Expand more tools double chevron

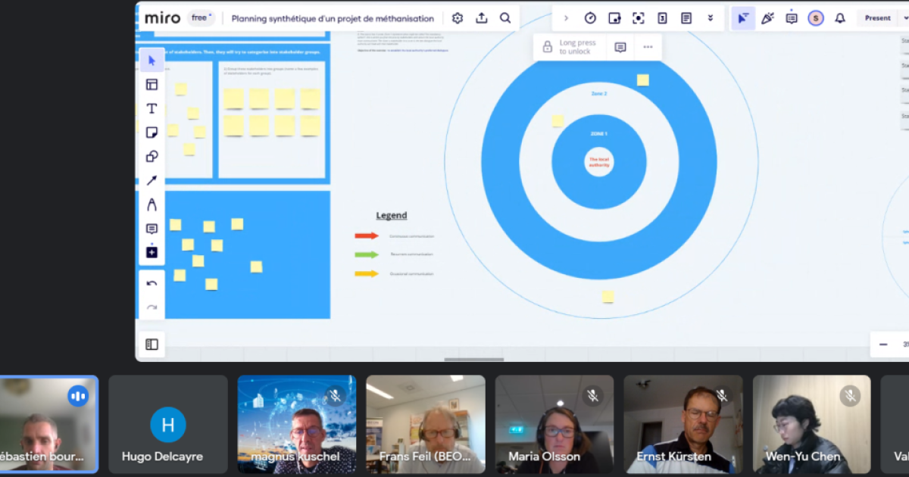(x=711, y=18)
